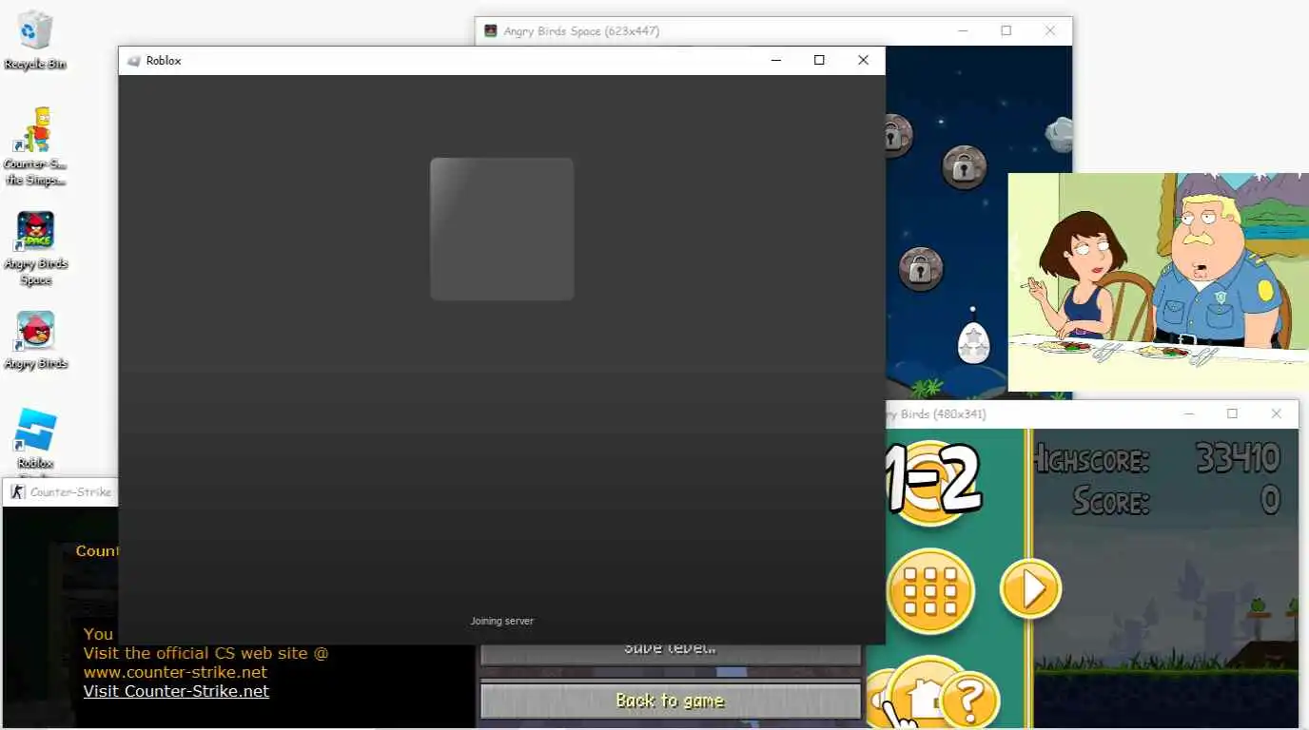Close the Angry Birds Space window
This screenshot has height=730, width=1309.
point(1050,30)
